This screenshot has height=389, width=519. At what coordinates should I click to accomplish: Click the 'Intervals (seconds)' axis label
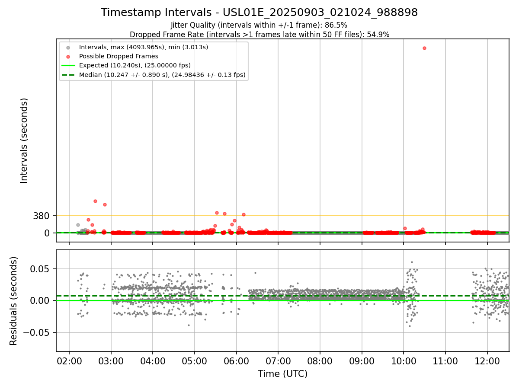tap(24, 140)
